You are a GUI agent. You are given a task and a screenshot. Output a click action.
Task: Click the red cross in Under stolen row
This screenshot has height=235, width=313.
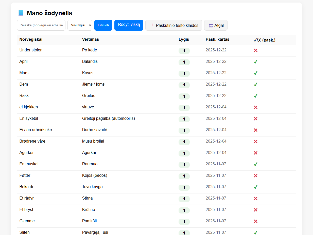point(255,50)
